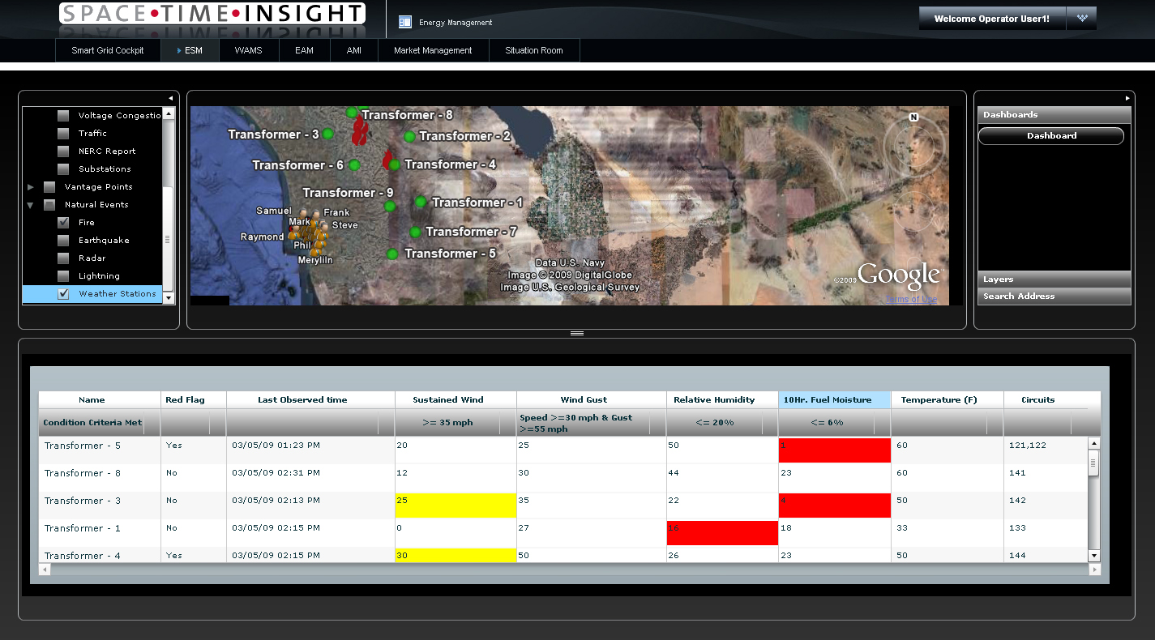
Task: Click the yellow sustained wind cell for Transformer - 3
Action: point(456,506)
